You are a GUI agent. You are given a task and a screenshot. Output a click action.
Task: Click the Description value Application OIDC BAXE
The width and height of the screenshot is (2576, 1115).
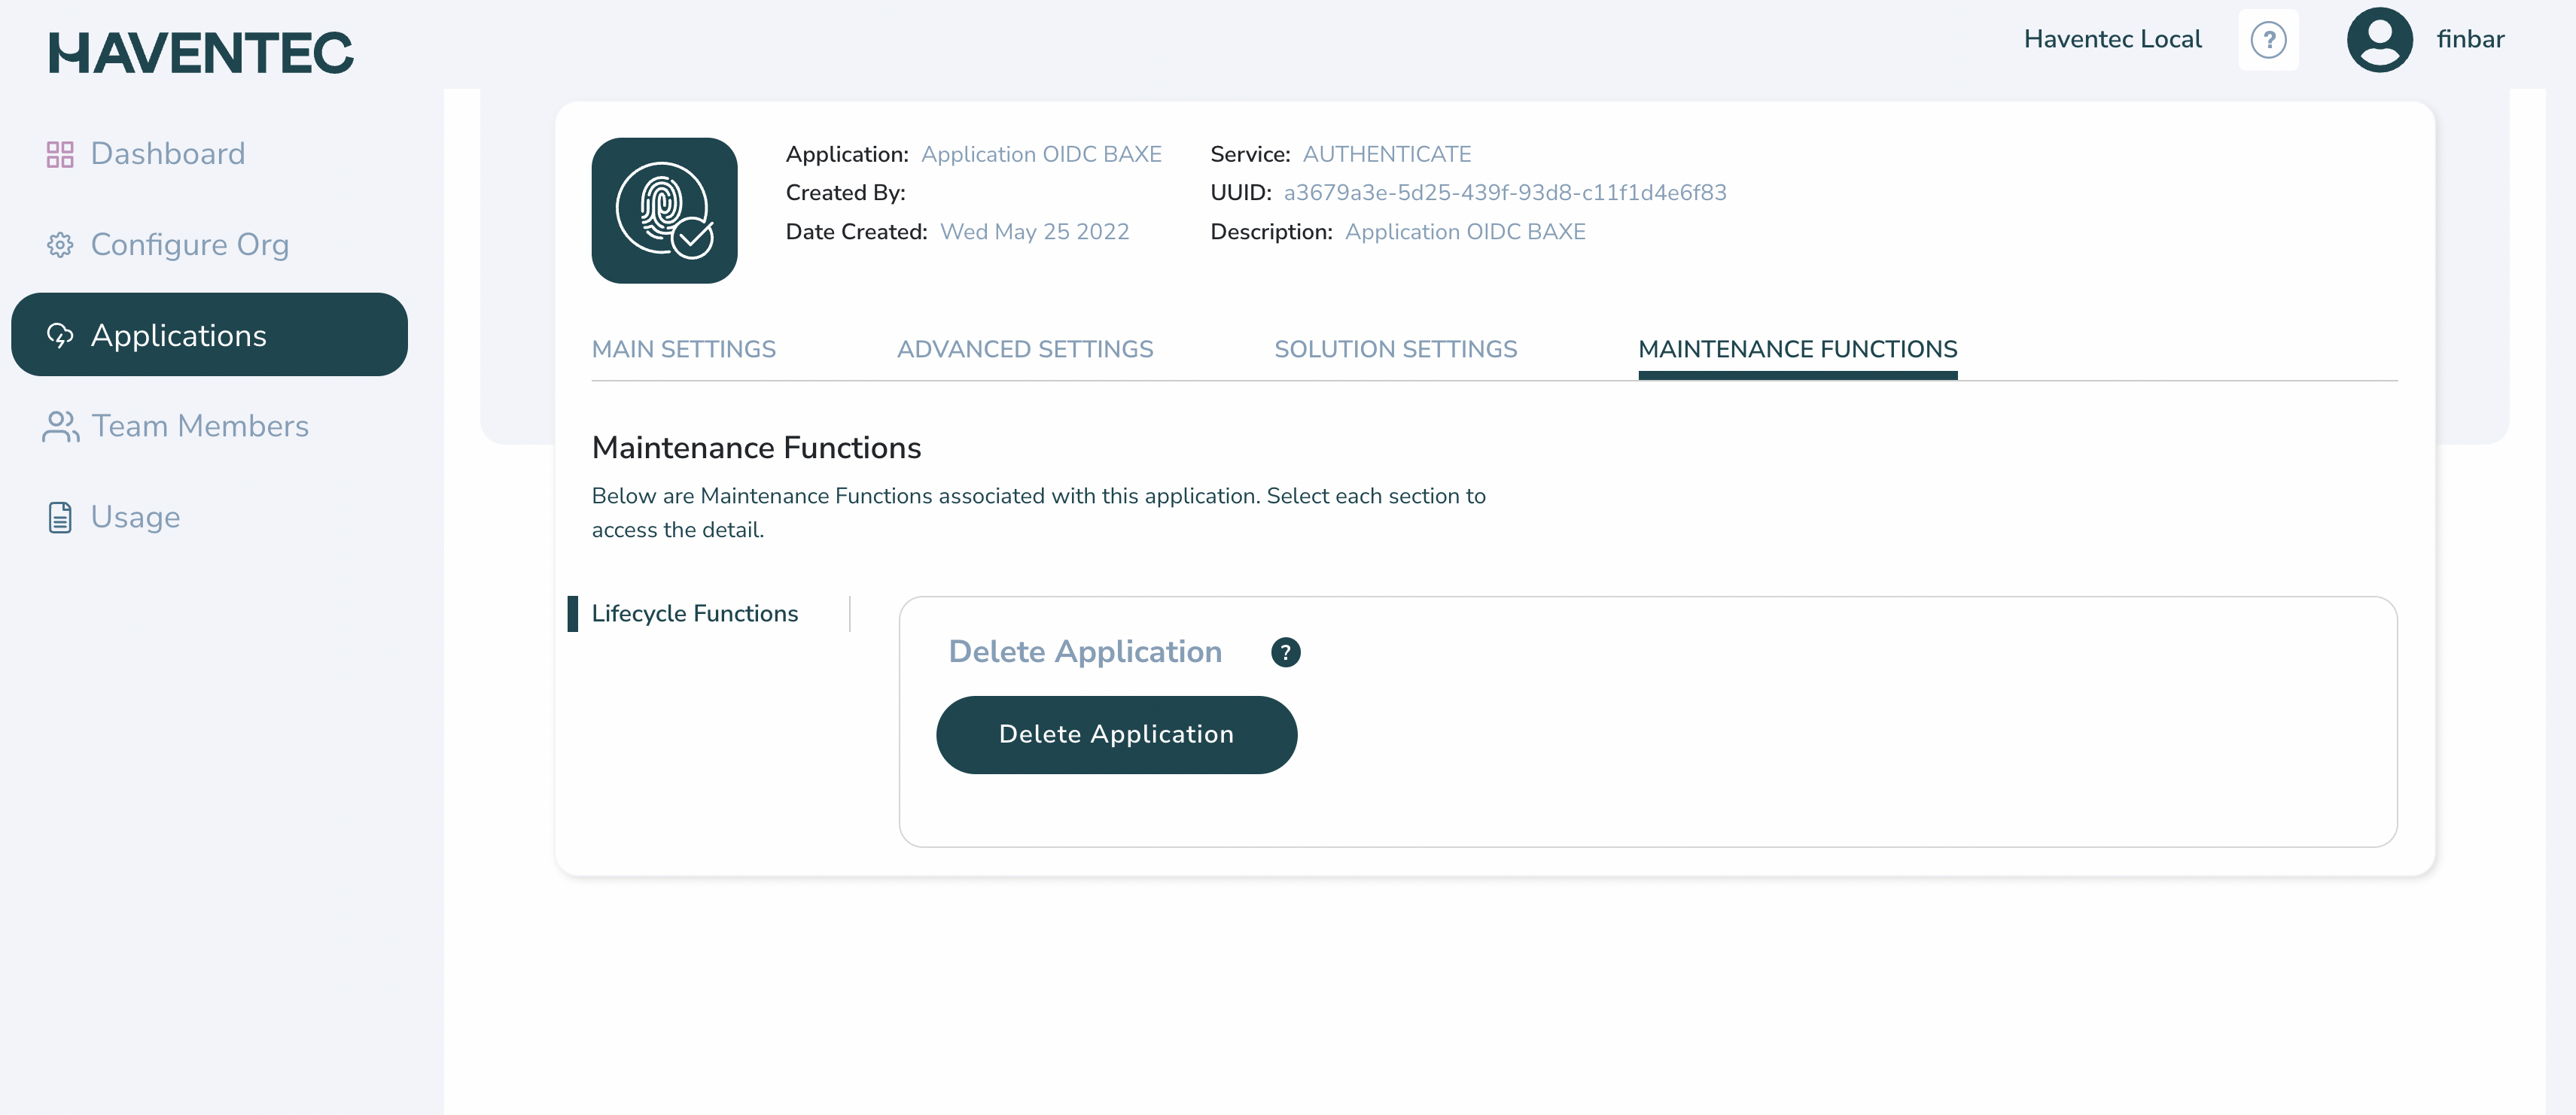click(x=1465, y=232)
